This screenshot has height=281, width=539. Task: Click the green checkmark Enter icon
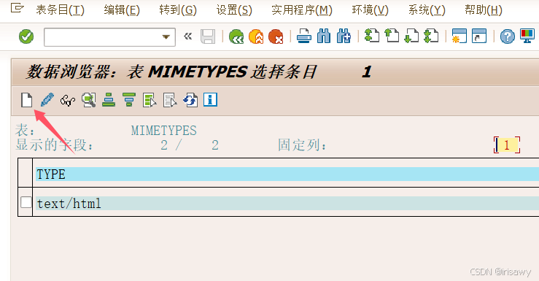26,36
